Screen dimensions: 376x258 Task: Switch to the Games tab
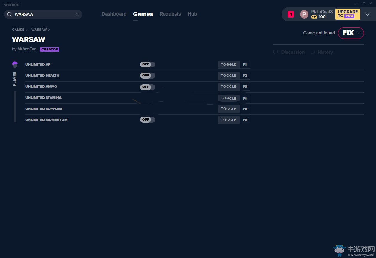pos(143,14)
